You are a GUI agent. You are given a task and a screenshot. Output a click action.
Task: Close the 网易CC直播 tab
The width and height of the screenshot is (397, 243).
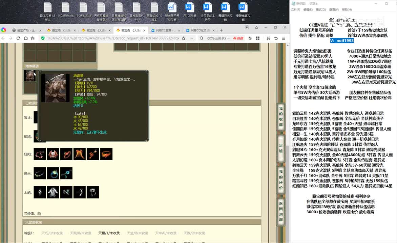[179, 30]
